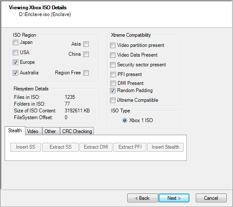This screenshot has height=207, width=233.
Task: Click the Extract PFI button
Action: [130, 147]
